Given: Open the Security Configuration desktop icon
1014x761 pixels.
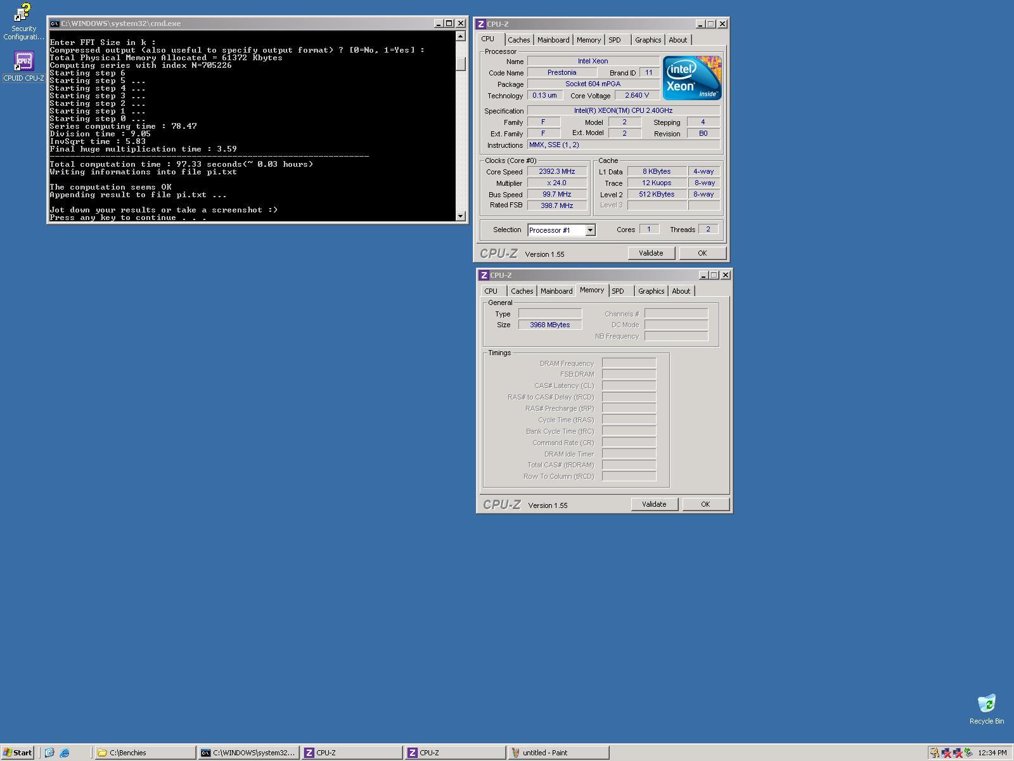Looking at the screenshot, I should pos(23,22).
